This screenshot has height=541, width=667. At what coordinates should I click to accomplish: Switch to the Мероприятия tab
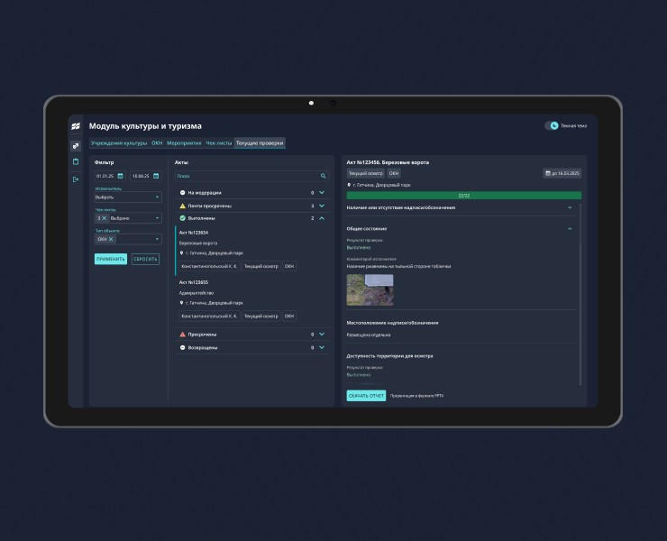click(x=184, y=142)
